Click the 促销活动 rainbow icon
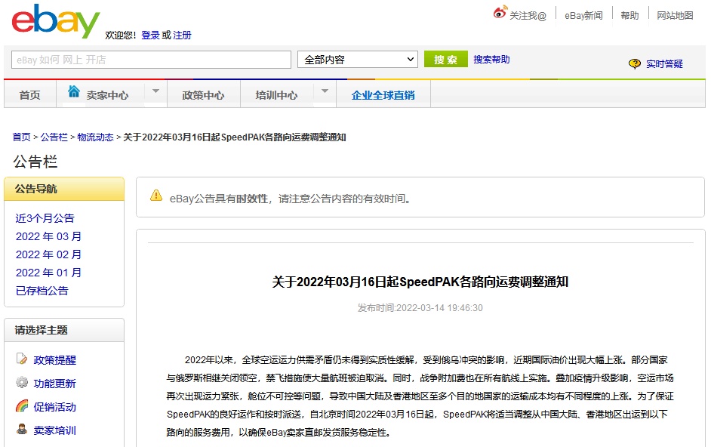This screenshot has width=711, height=447. coord(21,405)
